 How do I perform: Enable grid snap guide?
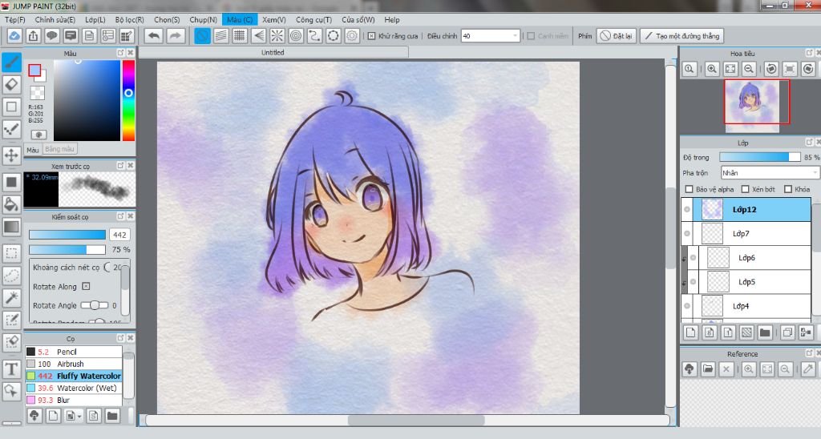point(240,36)
